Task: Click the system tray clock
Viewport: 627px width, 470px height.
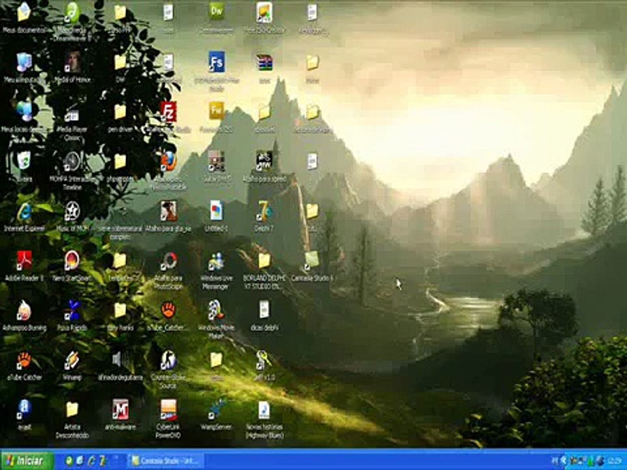Action: coord(615,461)
